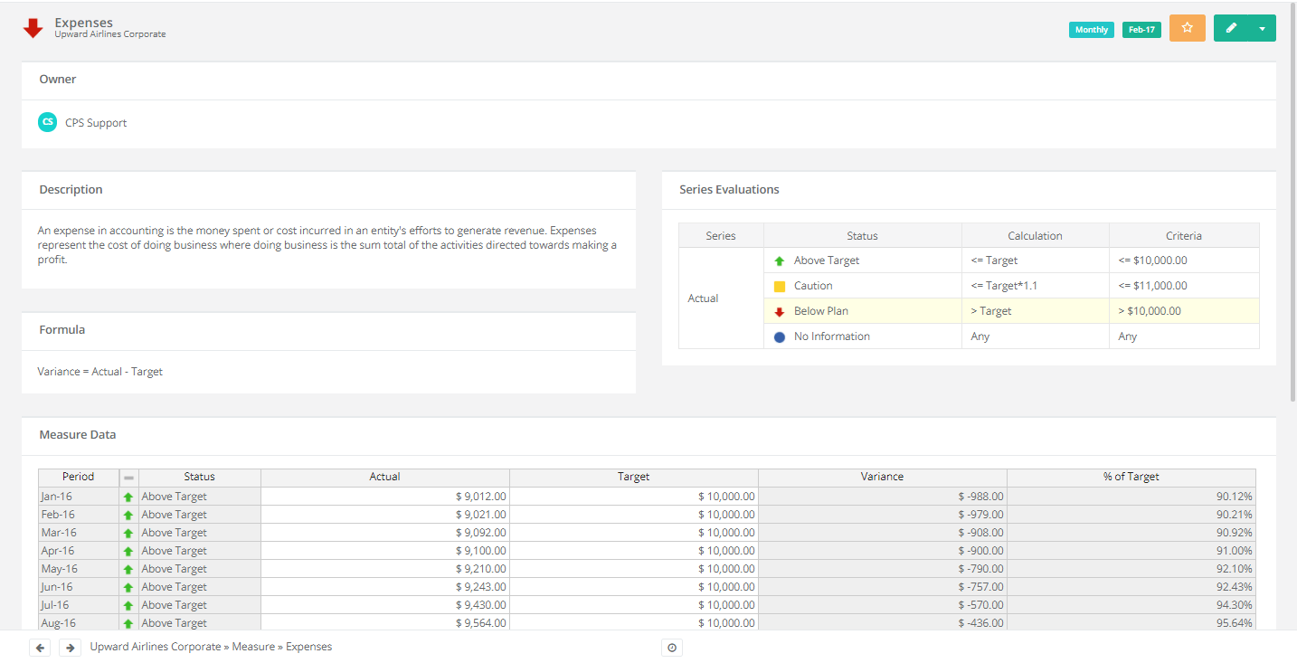Click the blue No Information circle icon

(x=780, y=336)
